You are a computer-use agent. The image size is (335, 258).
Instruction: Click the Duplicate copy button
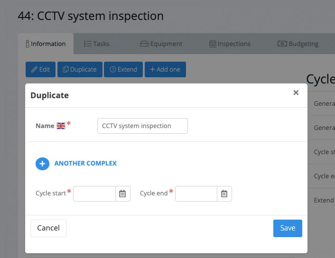pyautogui.click(x=80, y=69)
